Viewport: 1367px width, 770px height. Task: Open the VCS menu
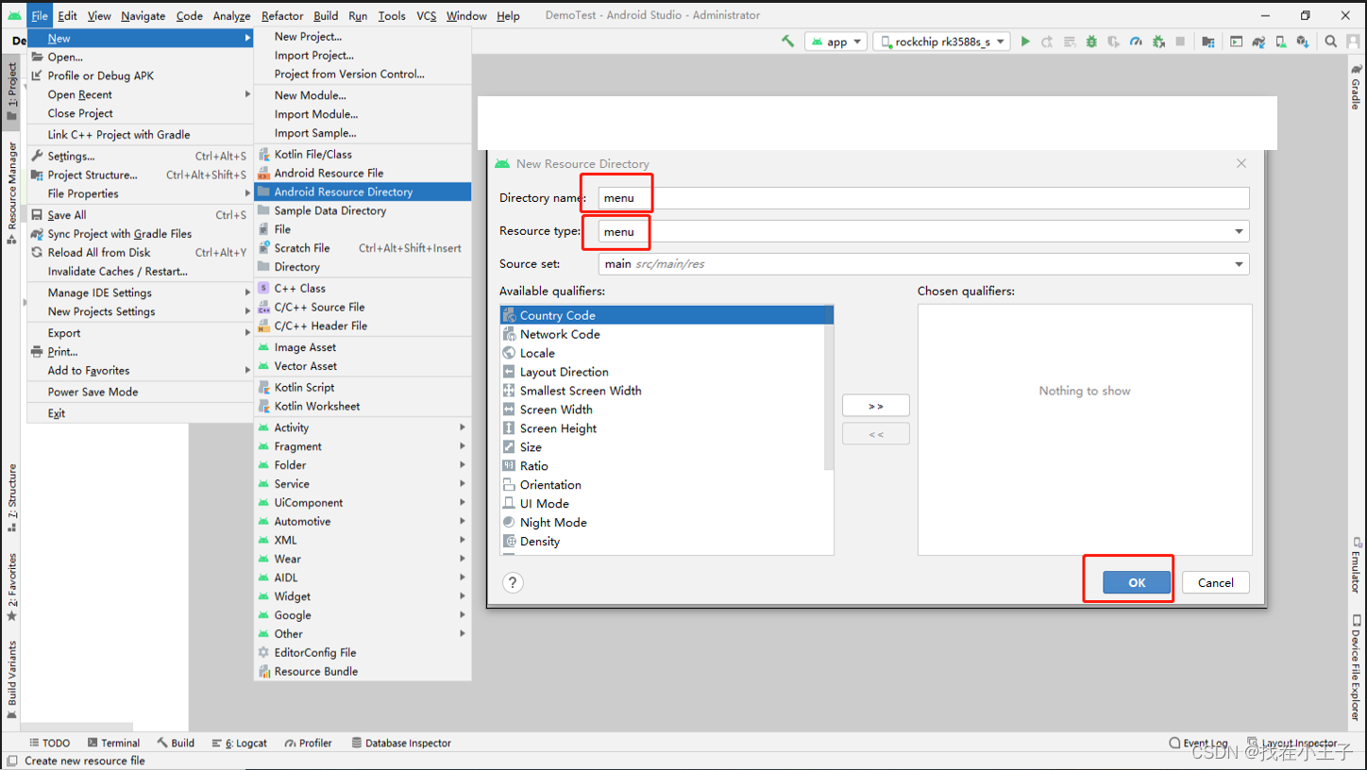click(x=427, y=15)
